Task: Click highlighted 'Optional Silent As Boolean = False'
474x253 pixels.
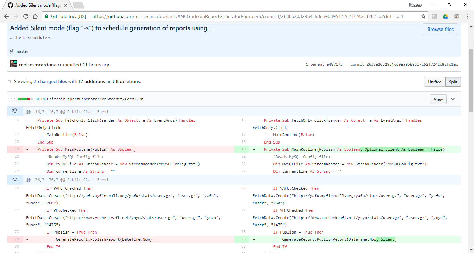Action: (401, 149)
